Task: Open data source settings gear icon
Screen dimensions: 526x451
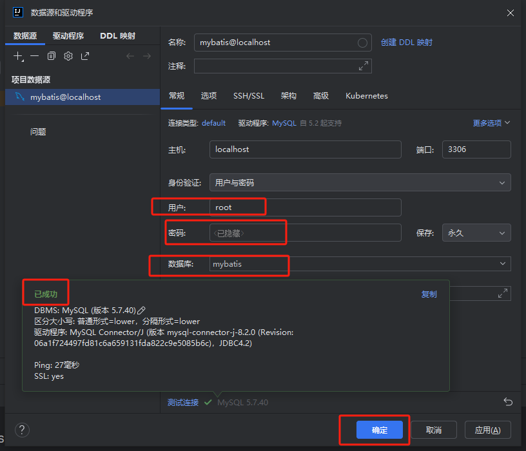Action: 68,56
